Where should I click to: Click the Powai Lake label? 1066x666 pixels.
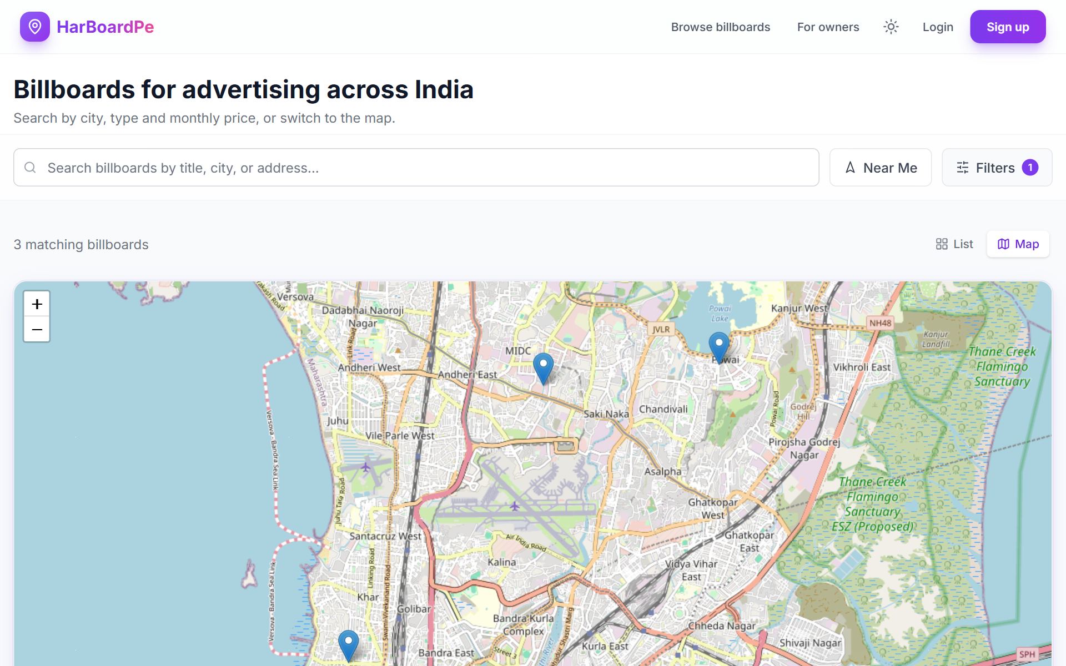(720, 314)
